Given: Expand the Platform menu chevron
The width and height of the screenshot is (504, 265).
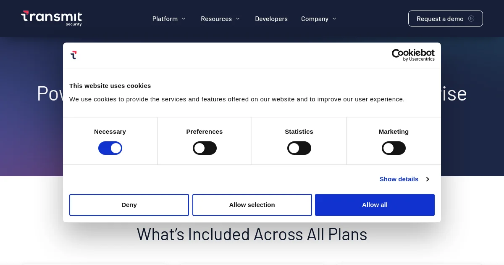Looking at the screenshot, I should coord(183,19).
